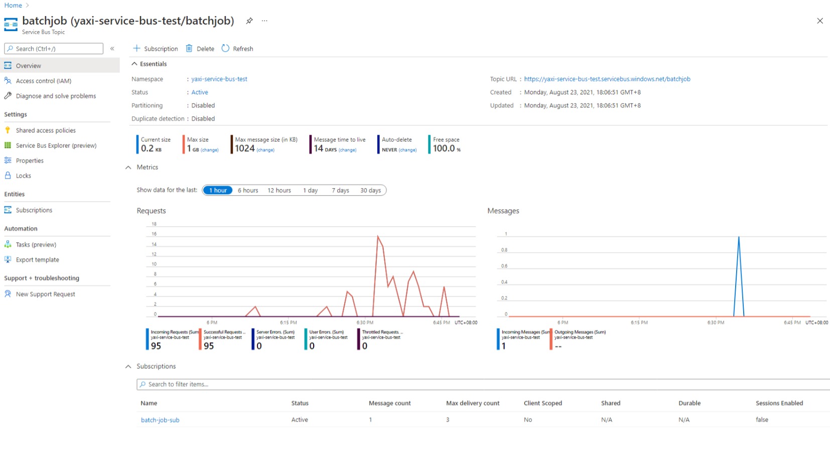Screen dimensions: 830x456
Task: Open the batch-job-sub subscription
Action: coord(160,420)
